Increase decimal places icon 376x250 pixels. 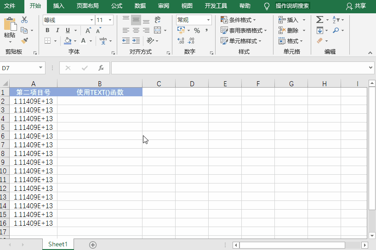click(x=181, y=41)
